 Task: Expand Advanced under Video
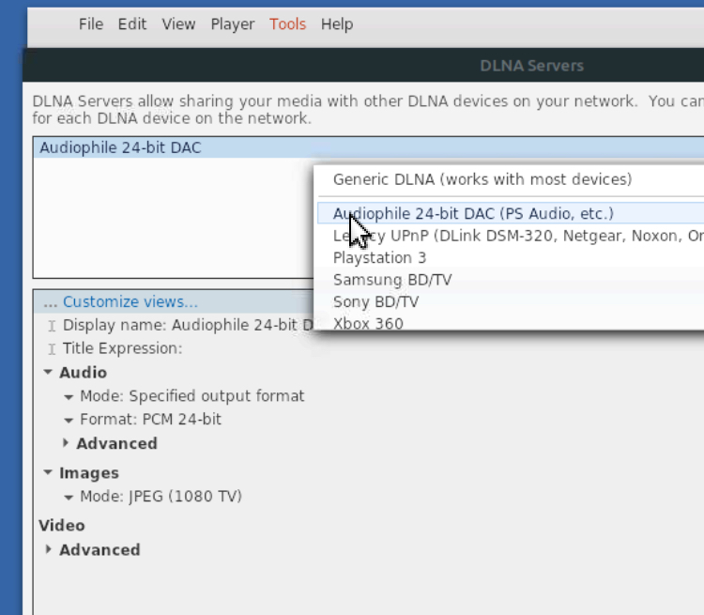click(49, 549)
